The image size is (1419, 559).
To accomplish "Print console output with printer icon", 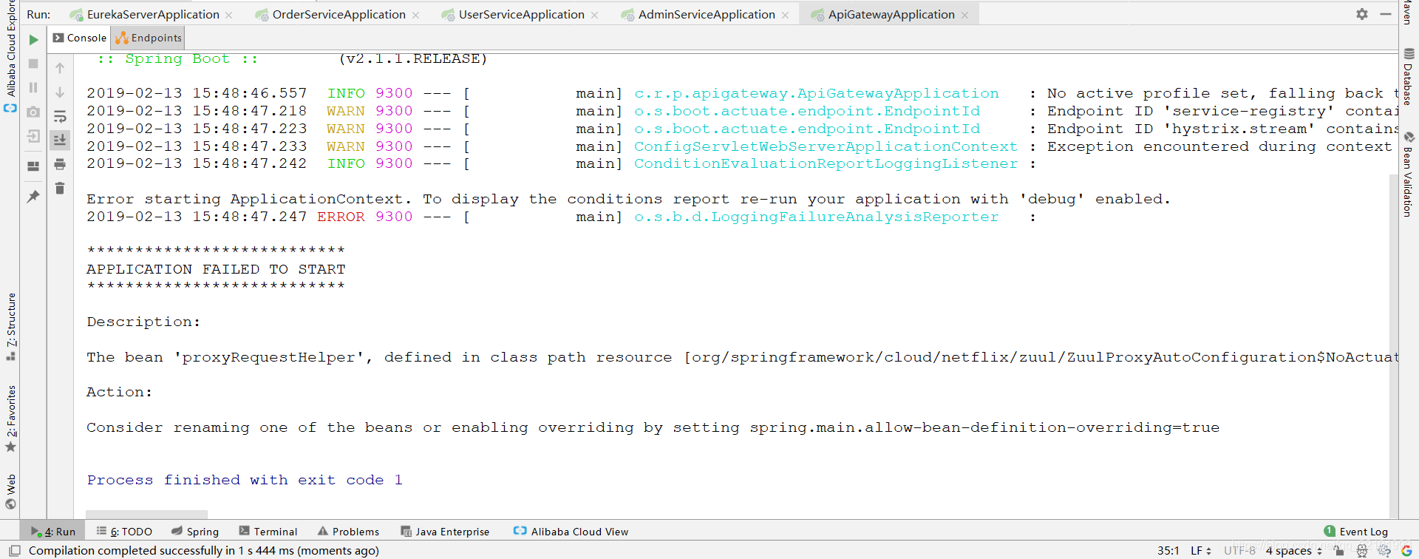I will tap(60, 164).
